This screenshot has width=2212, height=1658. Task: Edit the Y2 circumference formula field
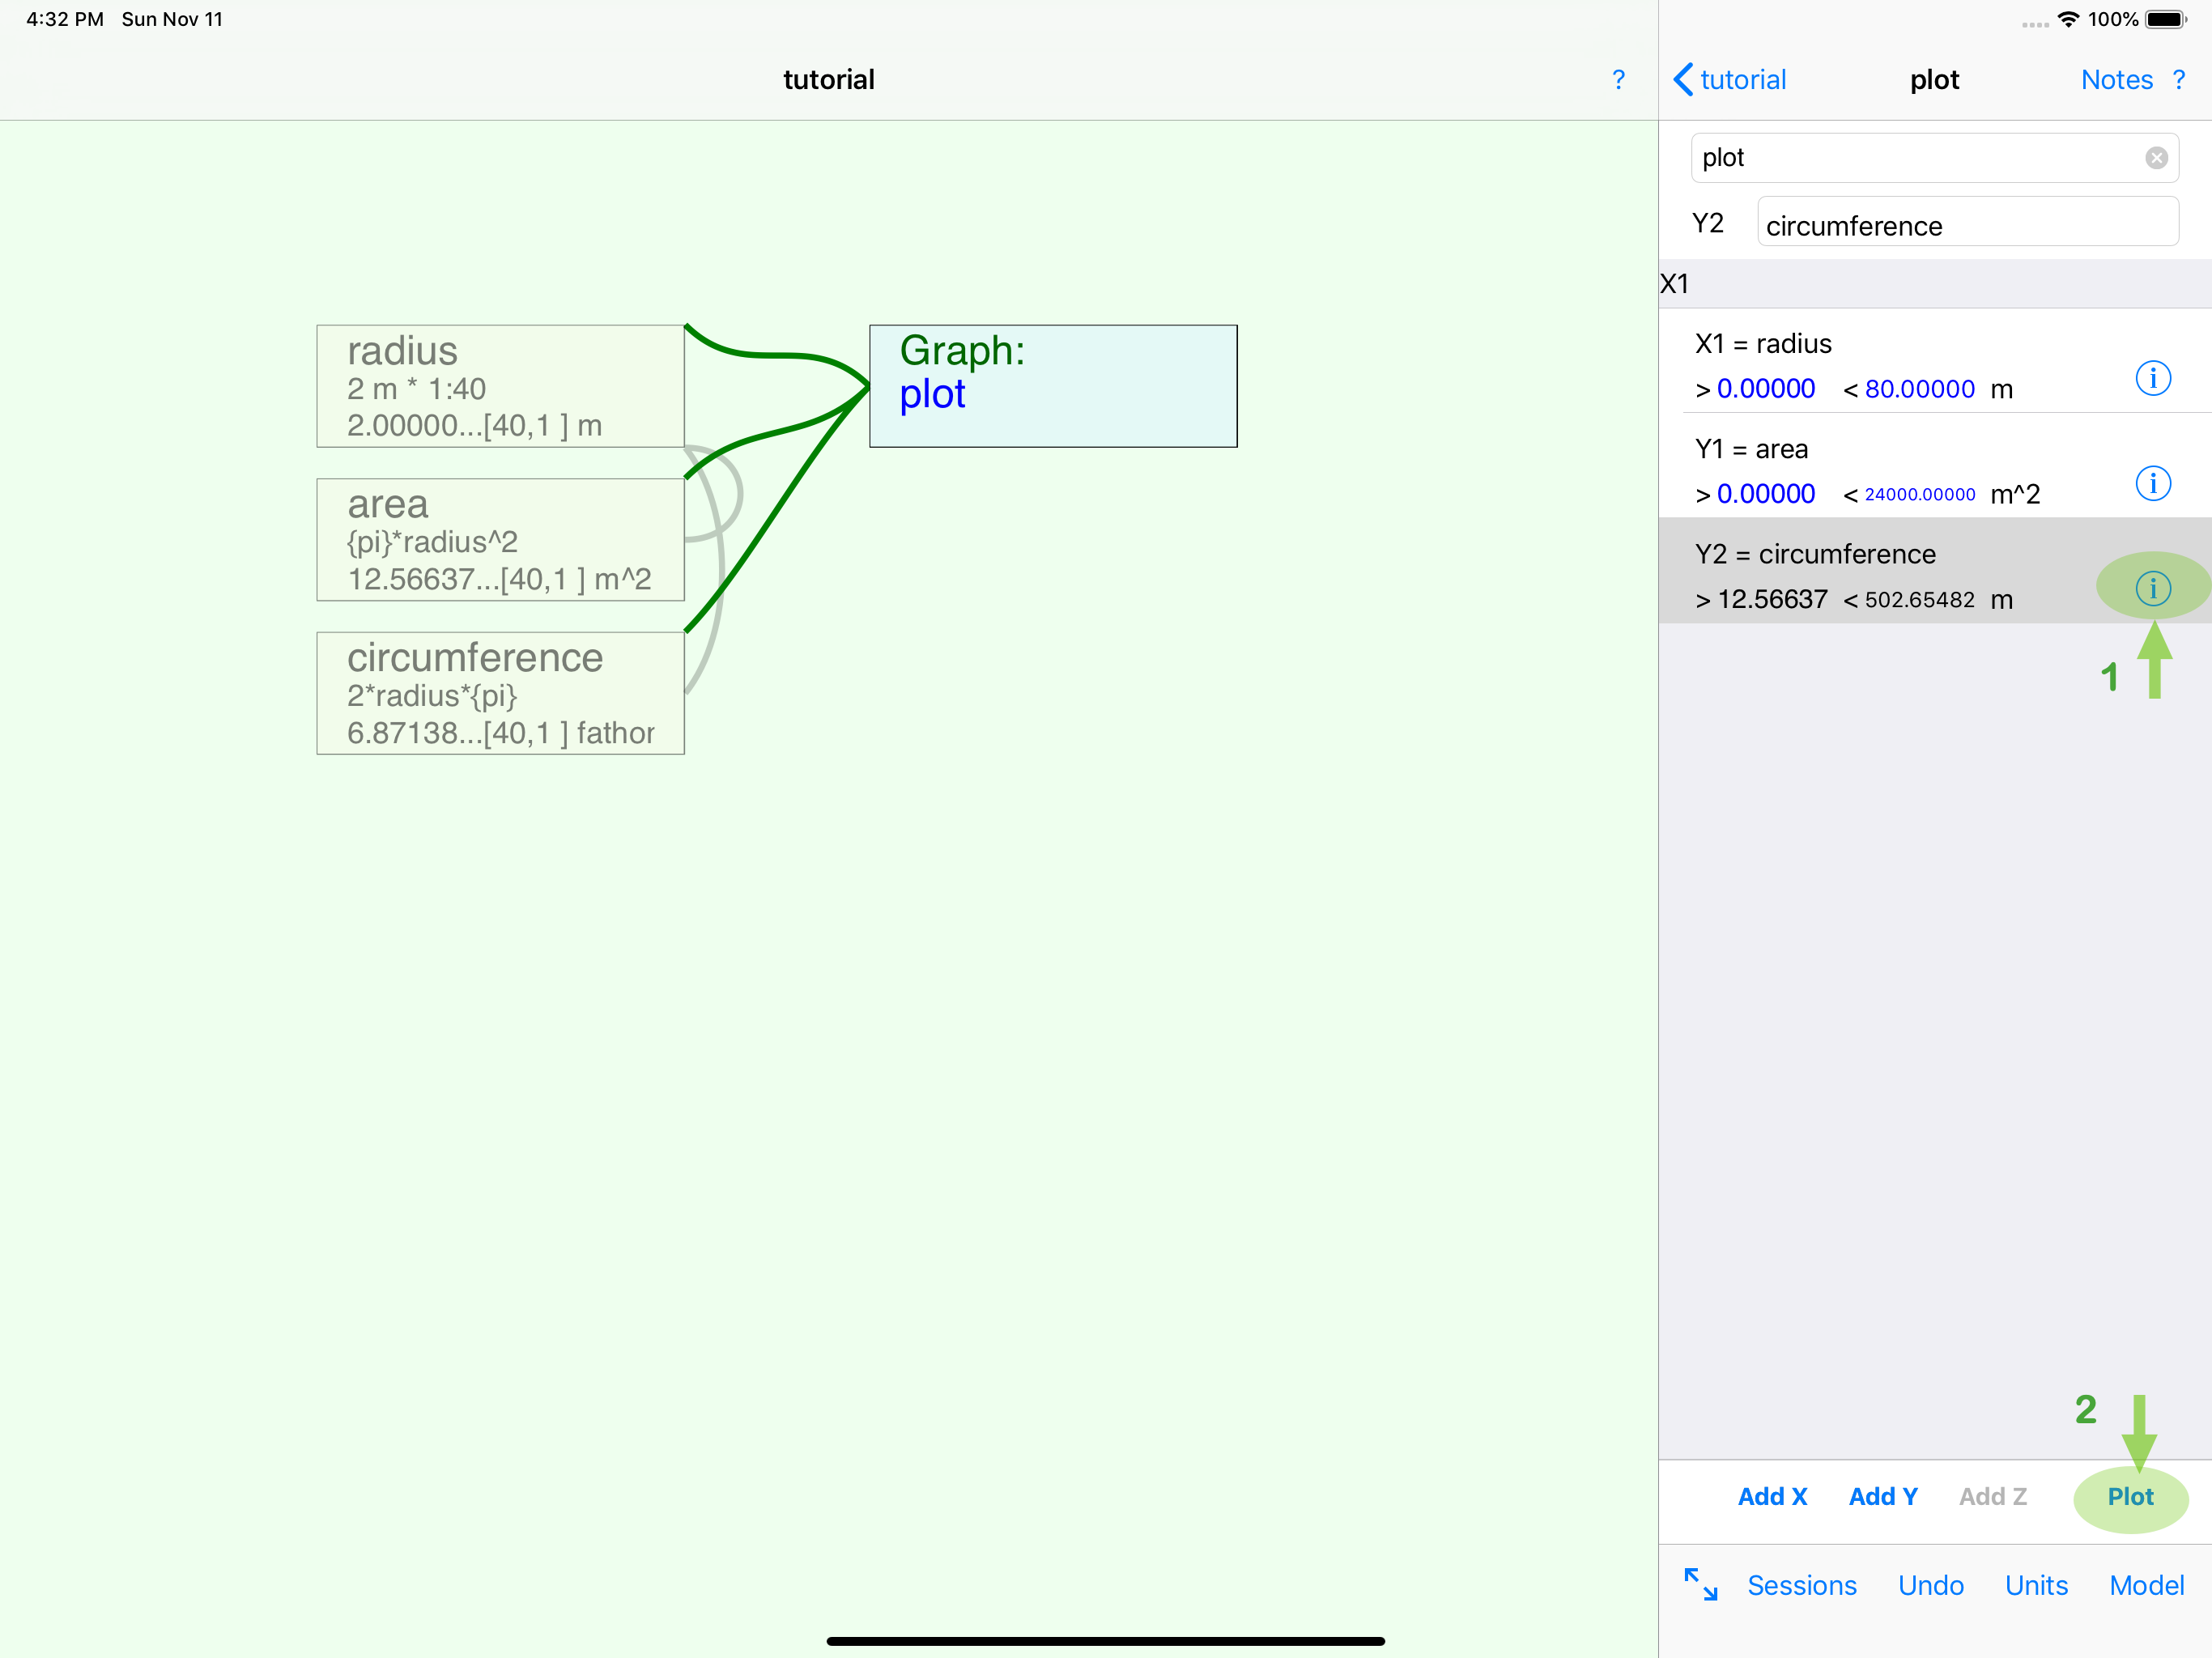[x=1967, y=222]
